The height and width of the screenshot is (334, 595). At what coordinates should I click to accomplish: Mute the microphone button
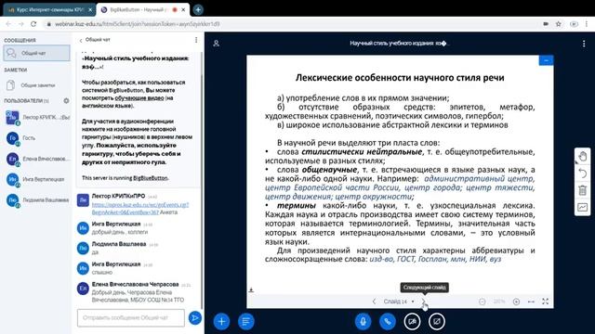pos(363,322)
